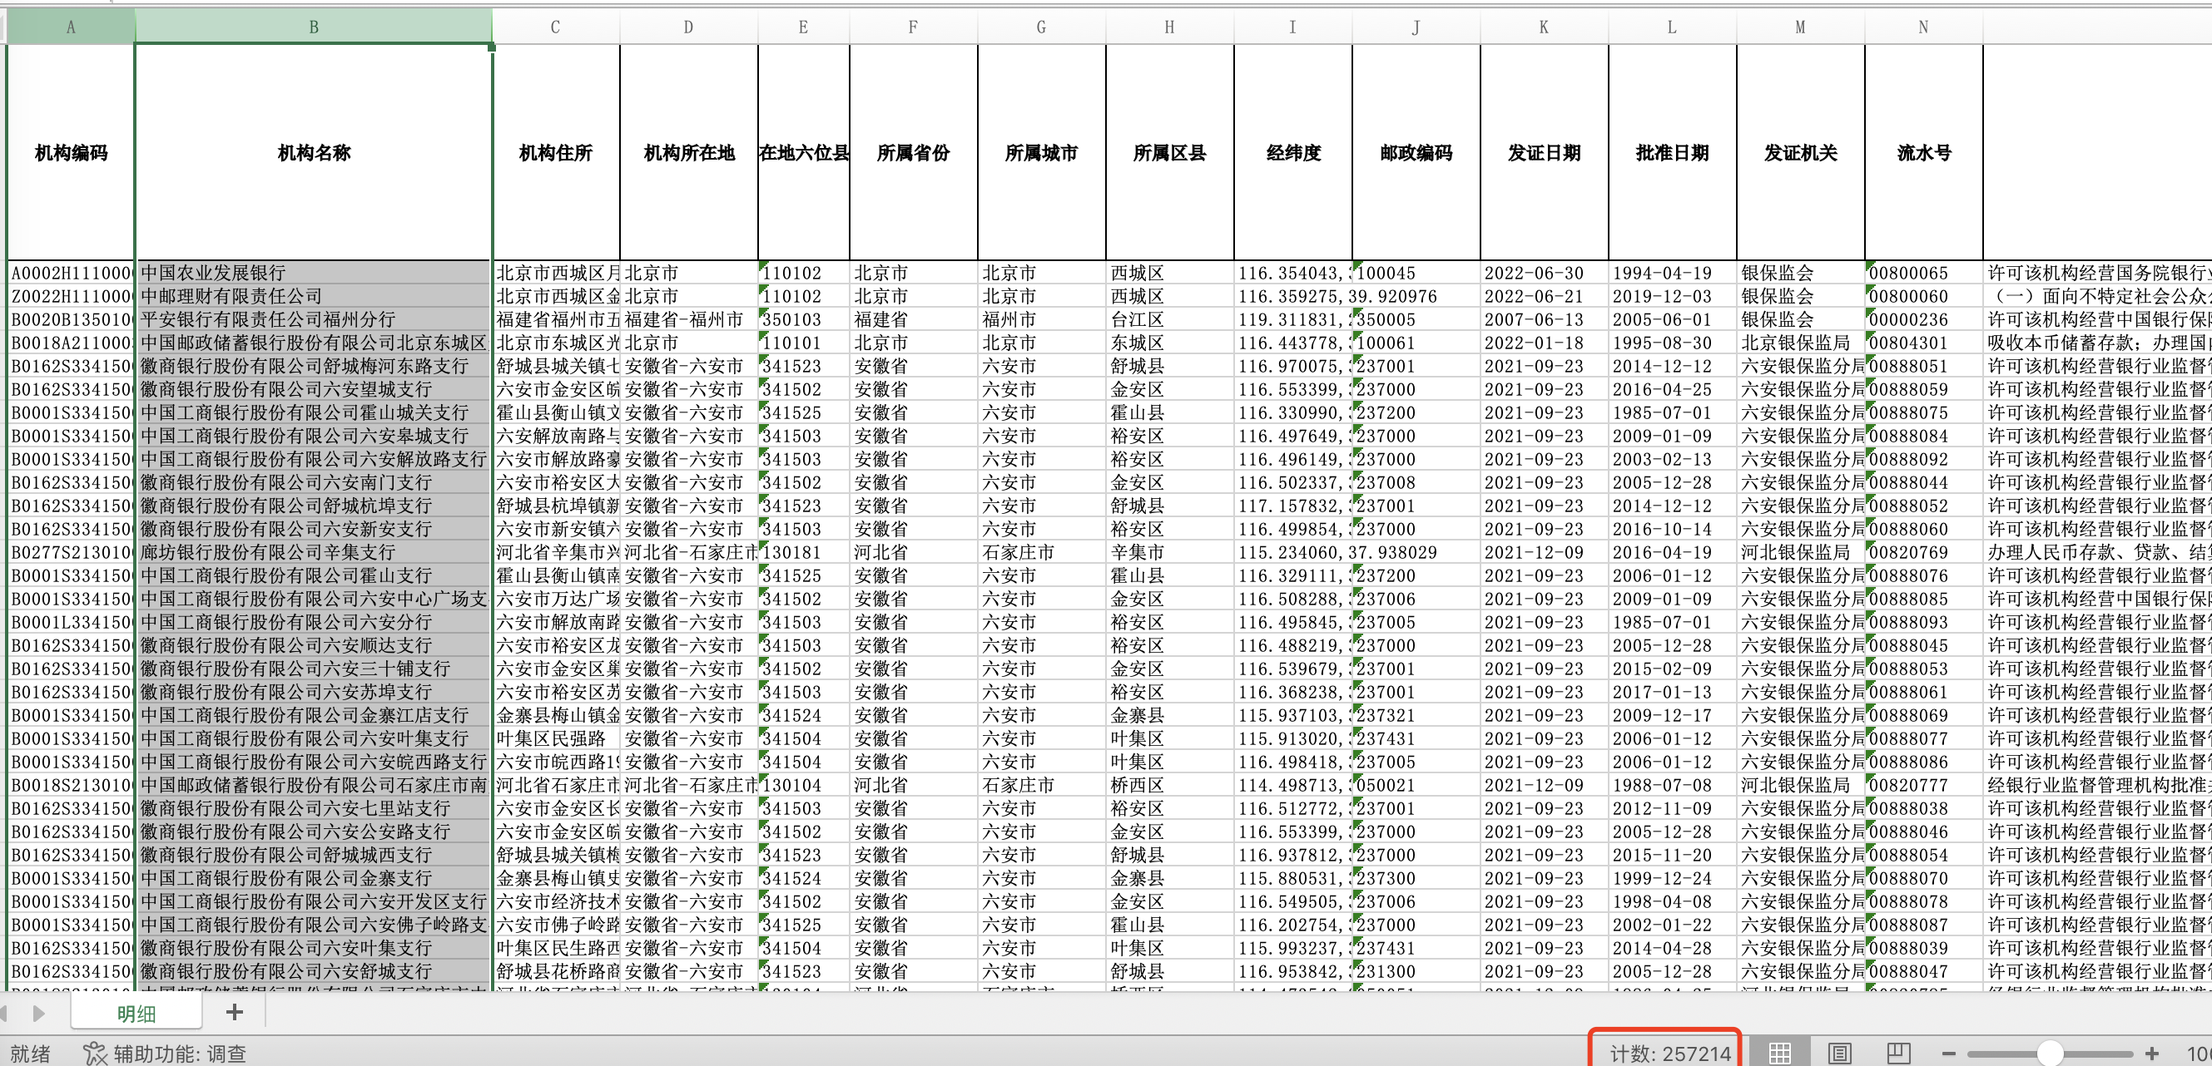Select cell 徽商银行股份有限公司六安苏埠支行
The height and width of the screenshot is (1066, 2212).
(314, 692)
